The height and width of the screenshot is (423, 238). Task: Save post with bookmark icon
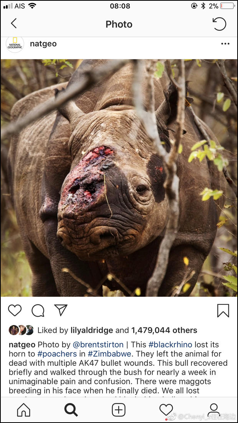click(223, 310)
